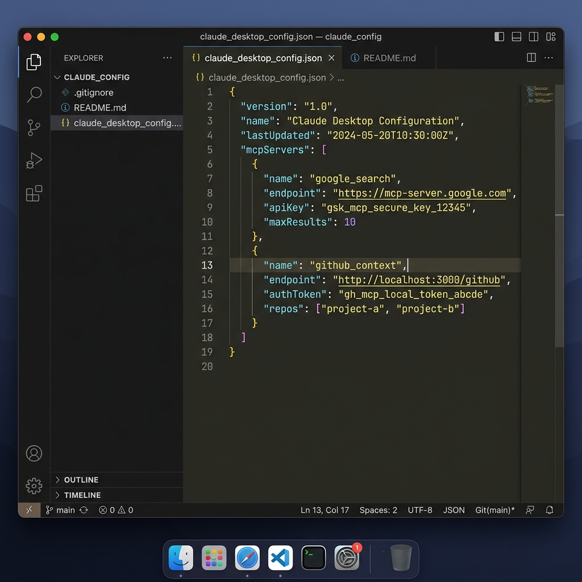This screenshot has height=582, width=582.
Task: Change indentation via Spaces: 2
Action: coord(378,510)
